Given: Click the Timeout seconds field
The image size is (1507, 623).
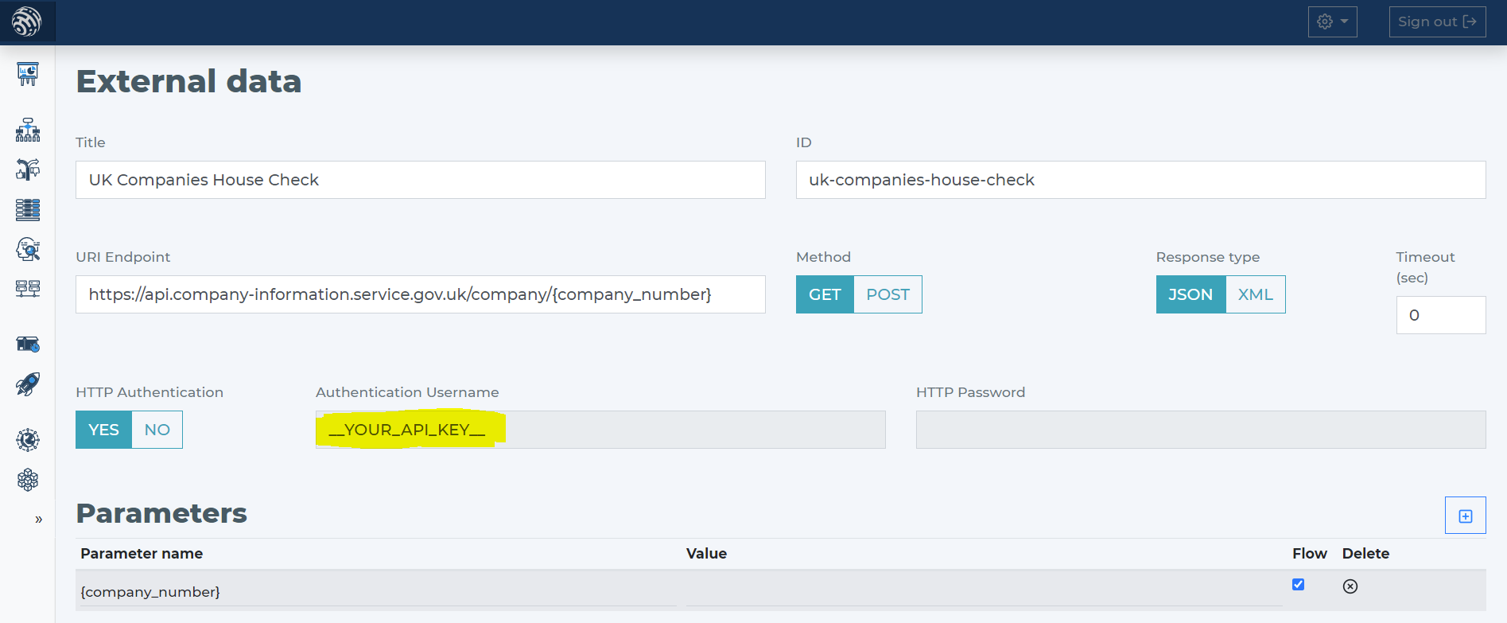Looking at the screenshot, I should tap(1441, 315).
